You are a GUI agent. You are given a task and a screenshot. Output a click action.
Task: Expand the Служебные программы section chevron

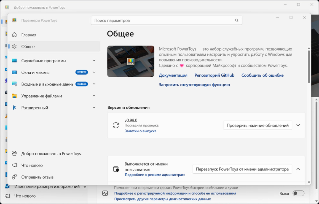94,61
